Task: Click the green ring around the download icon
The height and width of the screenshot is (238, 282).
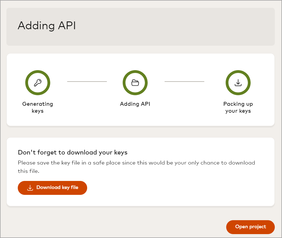Action: point(227,83)
